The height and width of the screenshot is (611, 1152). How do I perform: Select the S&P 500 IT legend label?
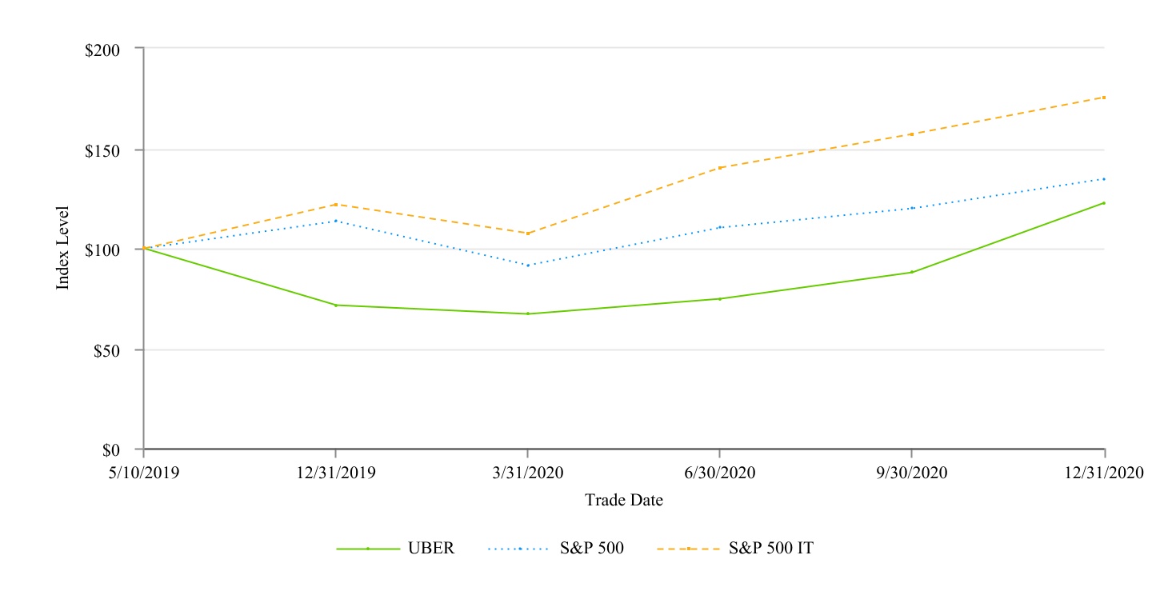[x=771, y=549]
